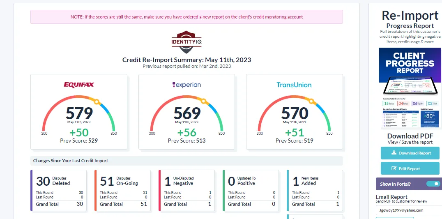
Task: Click Grand Total in Disputes On-Going card
Action: 124,204
